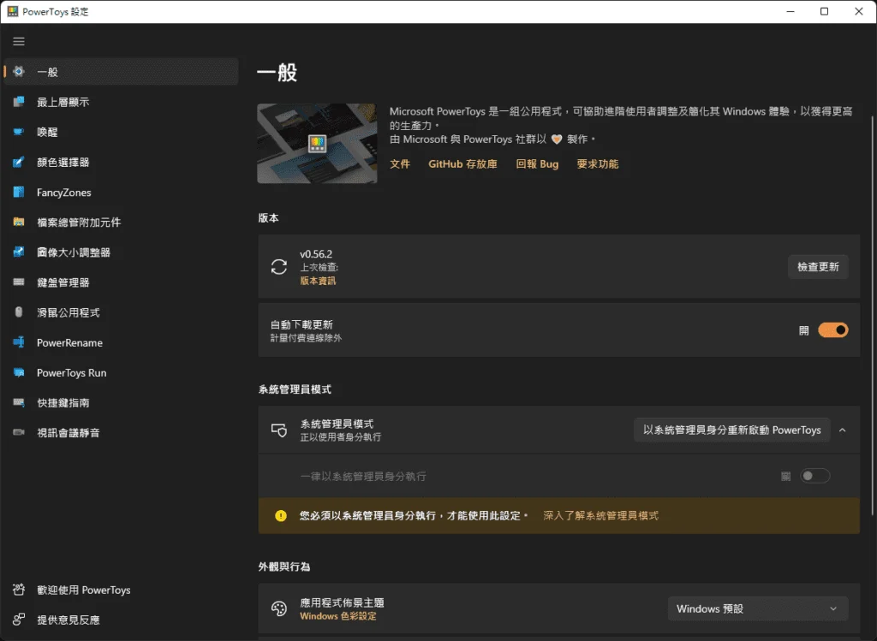Click the 喚醒 coffee cup icon
Image resolution: width=877 pixels, height=641 pixels.
pos(19,132)
